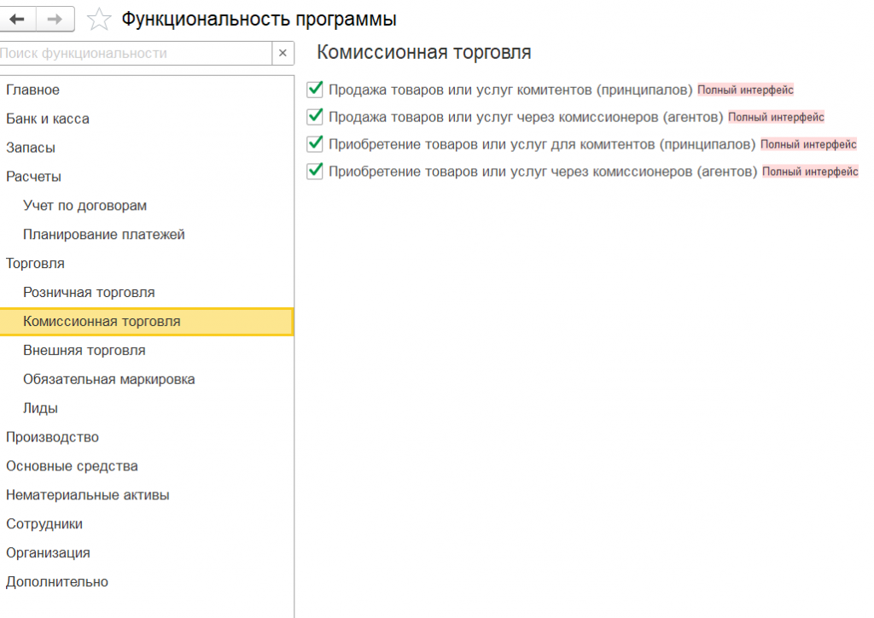Viewport: 874px width, 618px height.
Task: Uncheck sale through commission agents option
Action: (315, 116)
